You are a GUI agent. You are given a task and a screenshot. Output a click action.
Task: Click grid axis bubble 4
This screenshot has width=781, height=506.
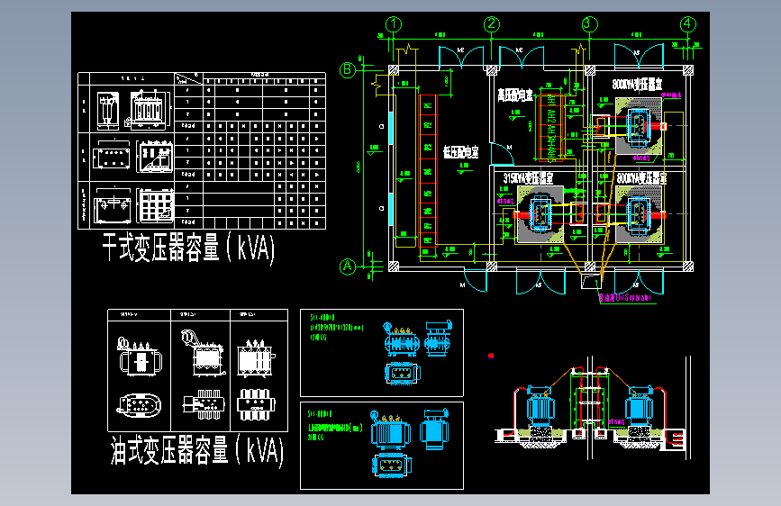pyautogui.click(x=688, y=24)
